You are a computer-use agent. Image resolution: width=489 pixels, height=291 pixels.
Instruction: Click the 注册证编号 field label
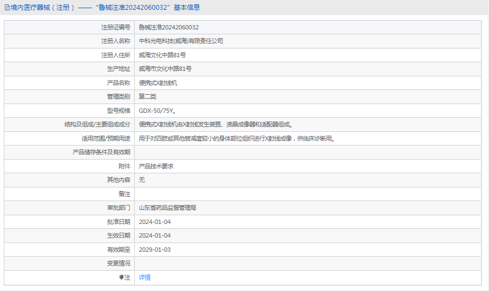[x=116, y=27]
